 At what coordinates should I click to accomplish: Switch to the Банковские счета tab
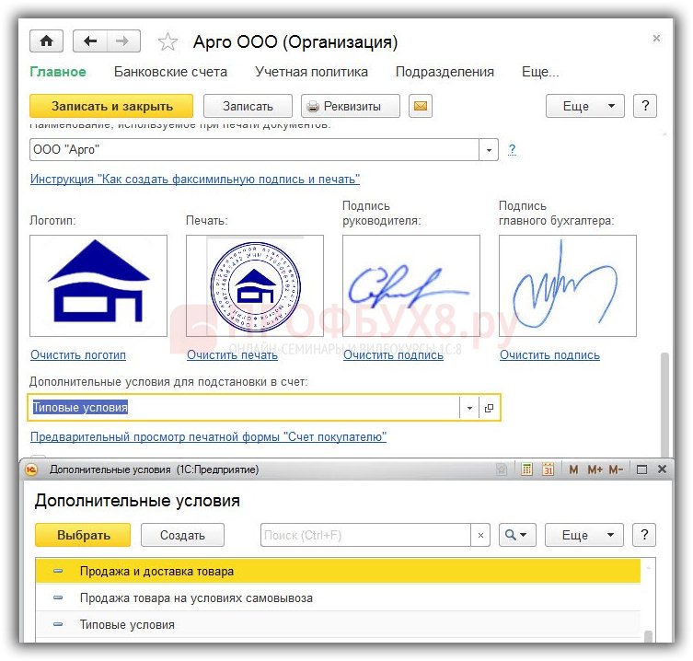pos(170,72)
